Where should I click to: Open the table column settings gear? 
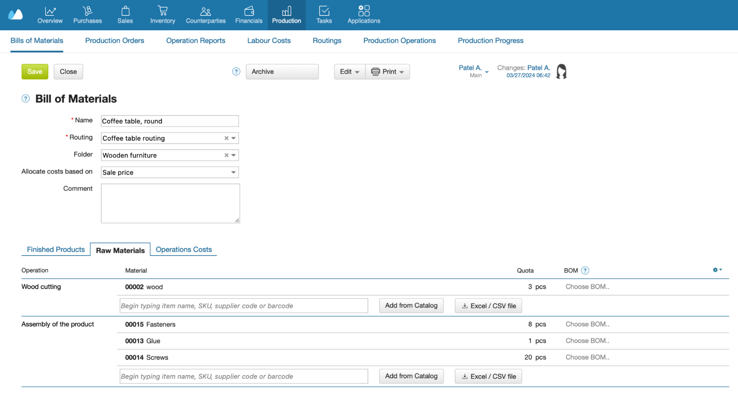pos(717,270)
